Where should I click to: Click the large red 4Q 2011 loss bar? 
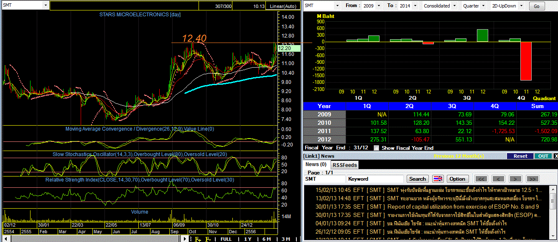pyautogui.click(x=526, y=61)
